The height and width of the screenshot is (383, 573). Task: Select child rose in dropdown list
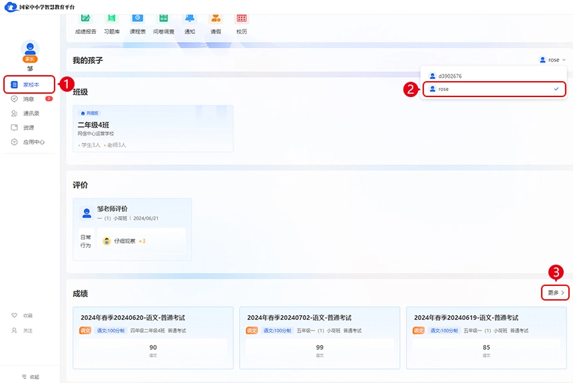tap(494, 88)
